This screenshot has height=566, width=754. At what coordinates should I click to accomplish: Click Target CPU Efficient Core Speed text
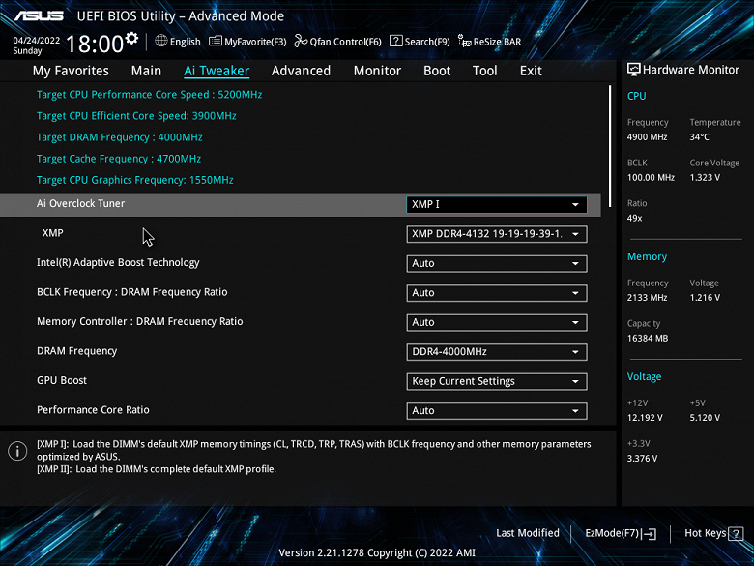tap(136, 116)
